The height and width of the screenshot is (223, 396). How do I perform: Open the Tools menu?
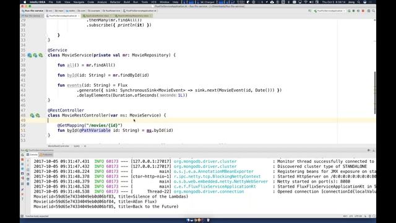tap(144, 2)
